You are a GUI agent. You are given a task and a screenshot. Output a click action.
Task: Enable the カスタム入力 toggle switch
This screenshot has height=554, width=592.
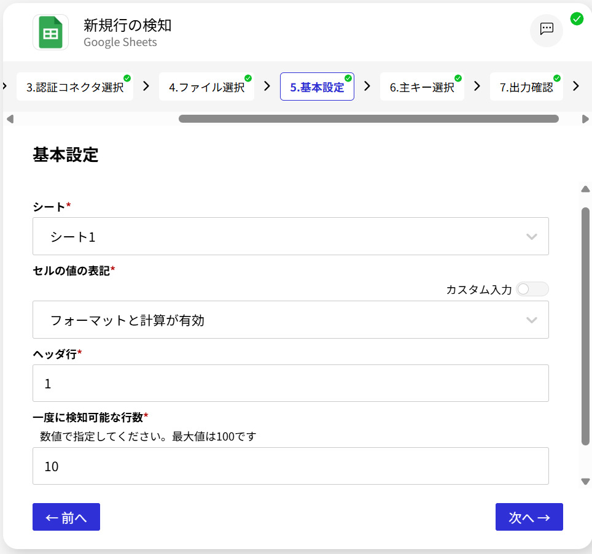tap(532, 290)
